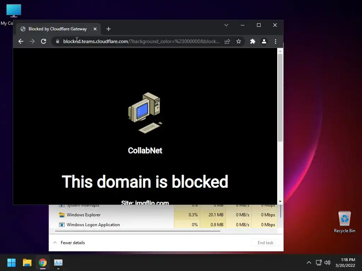Close the Blocked by Cloudflare Gateway tab
Image resolution: width=362 pixels, height=271 pixels.
point(95,29)
